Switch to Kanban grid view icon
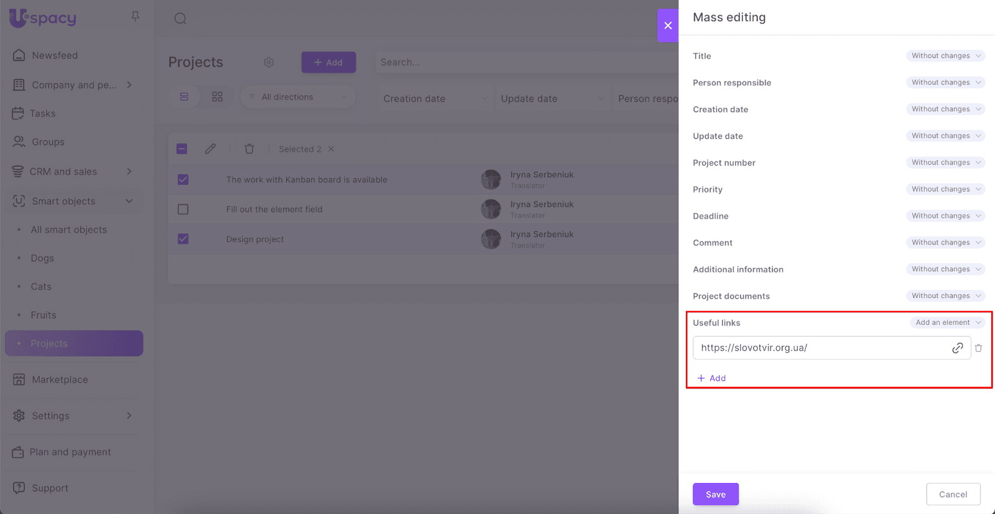The height and width of the screenshot is (514, 995). pos(217,97)
